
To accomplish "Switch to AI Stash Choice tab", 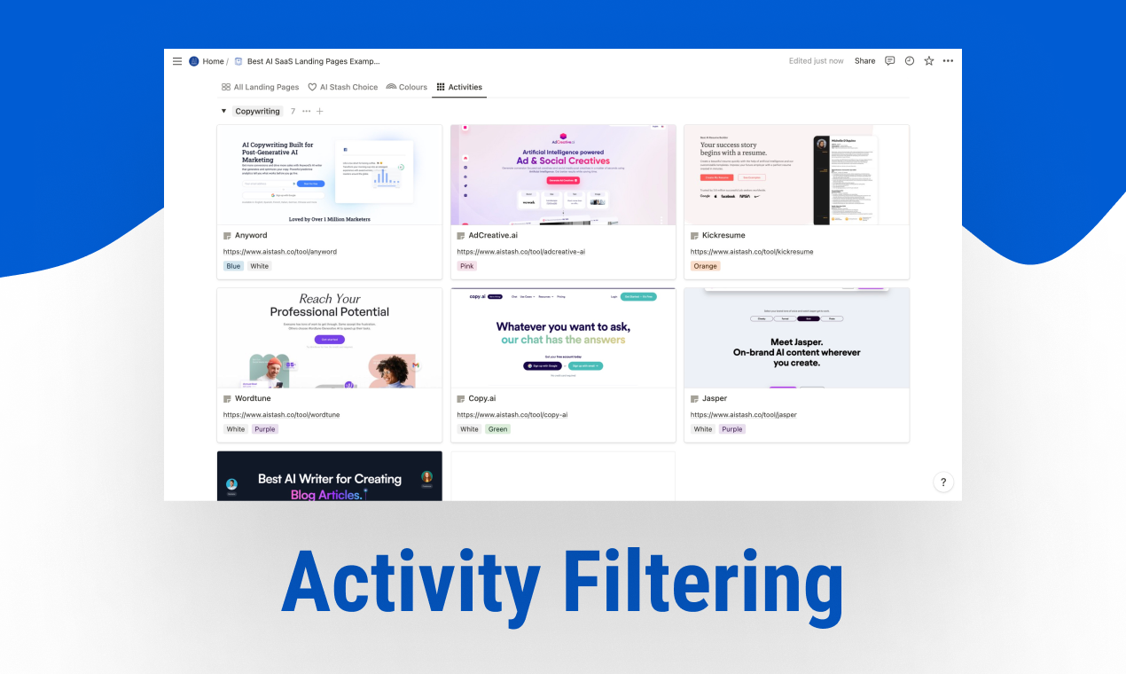I will pos(342,87).
